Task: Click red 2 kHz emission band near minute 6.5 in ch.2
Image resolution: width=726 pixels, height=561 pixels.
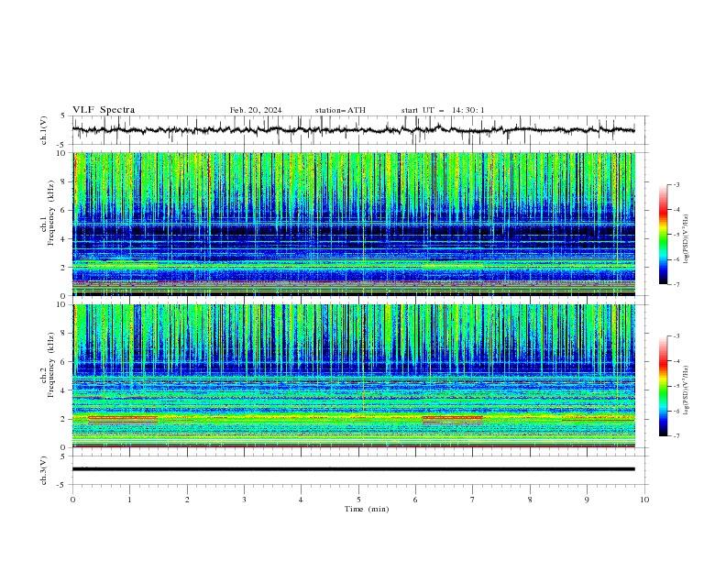Action: 452,417
